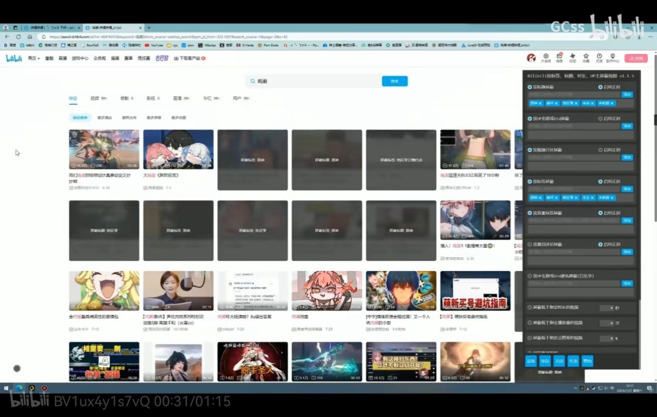The image size is (657, 417).
Task: Toggle 启用正则 for the 按视频分区屏蔽 row
Action: pyautogui.click(x=600, y=150)
